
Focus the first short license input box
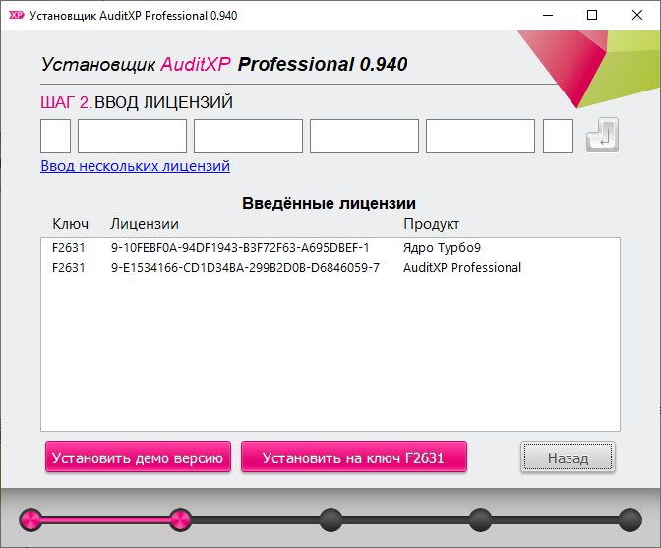coord(56,136)
